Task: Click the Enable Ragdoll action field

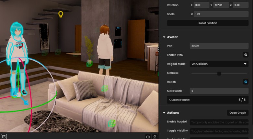Action: click(x=219, y=122)
